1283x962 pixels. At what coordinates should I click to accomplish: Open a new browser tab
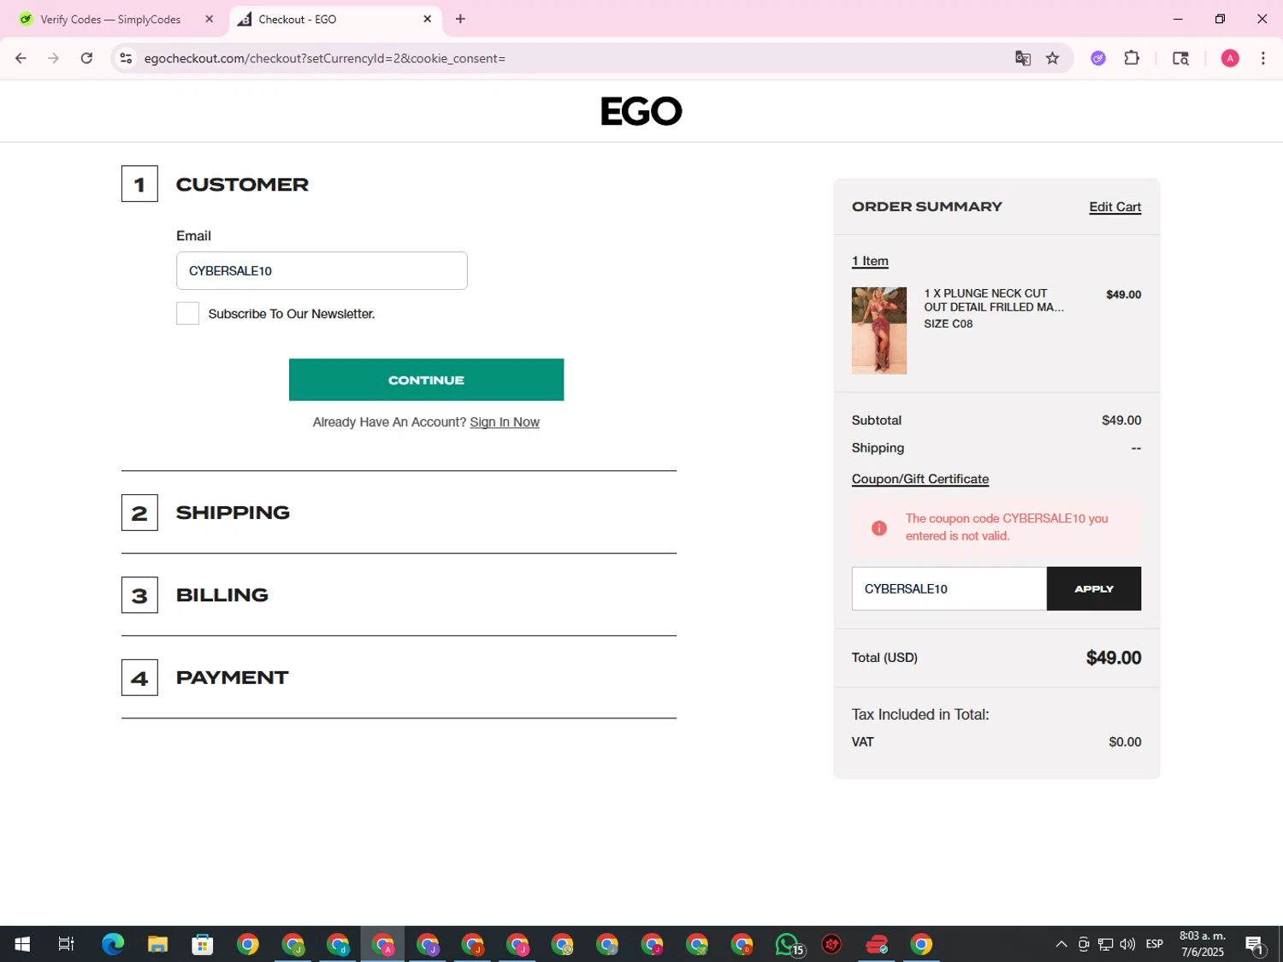pos(460,19)
